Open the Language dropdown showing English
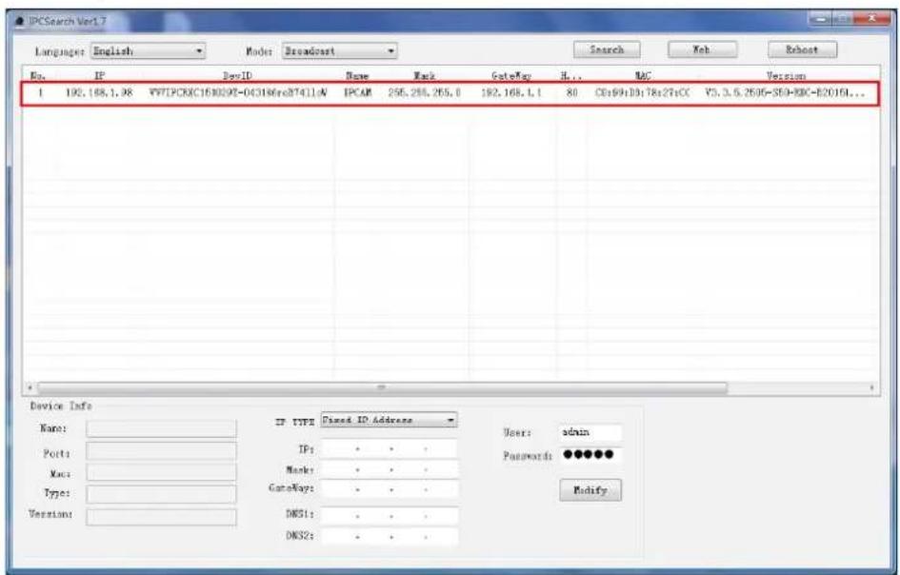The image size is (900, 575). click(x=148, y=51)
